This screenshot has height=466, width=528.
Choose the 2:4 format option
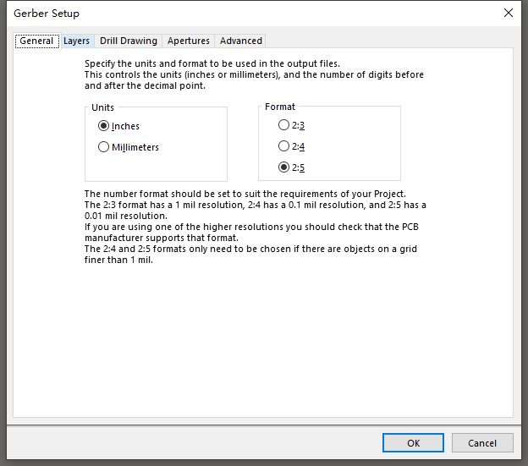291,146
